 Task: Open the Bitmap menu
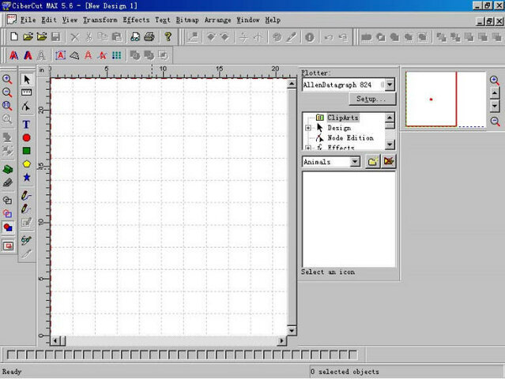[187, 20]
